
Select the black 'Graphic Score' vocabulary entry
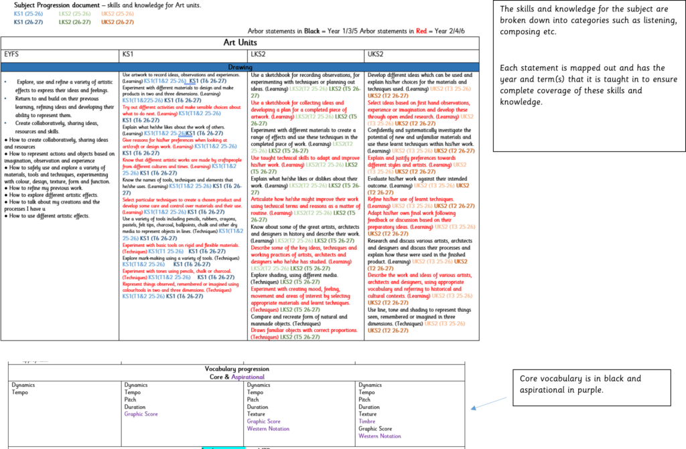tap(375, 429)
